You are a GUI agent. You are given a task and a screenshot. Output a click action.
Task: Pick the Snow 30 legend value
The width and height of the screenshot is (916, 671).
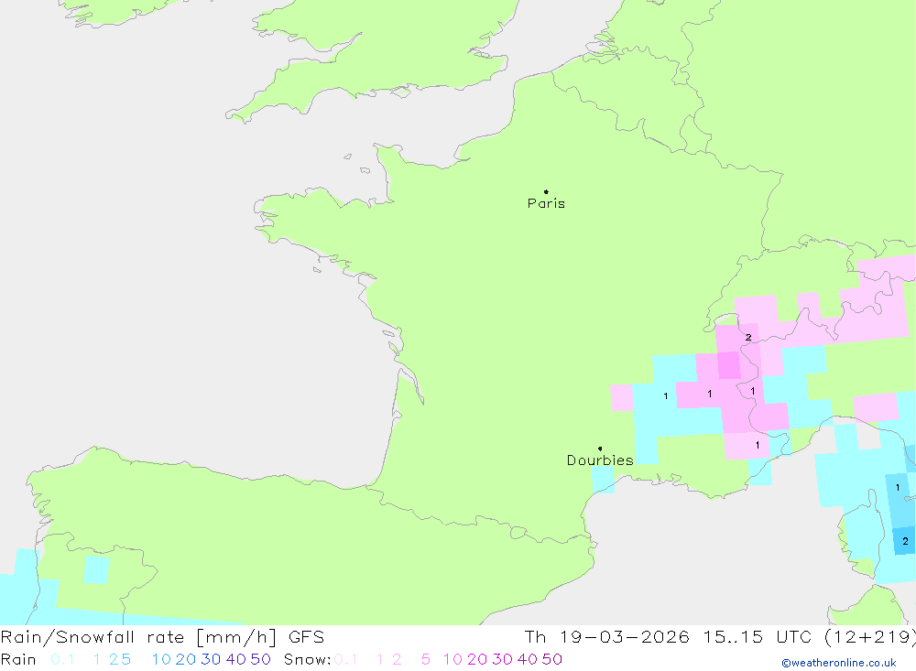pos(502,659)
